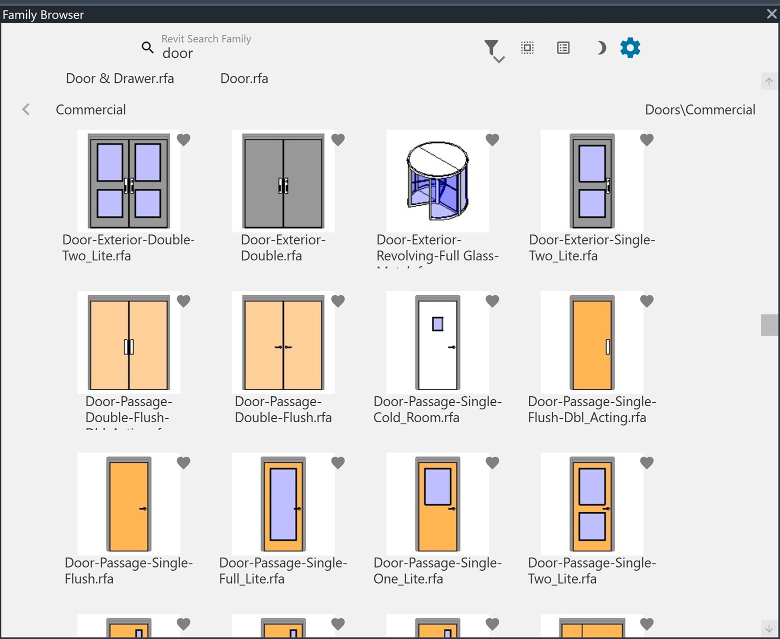Switch to list view icon

pos(563,48)
